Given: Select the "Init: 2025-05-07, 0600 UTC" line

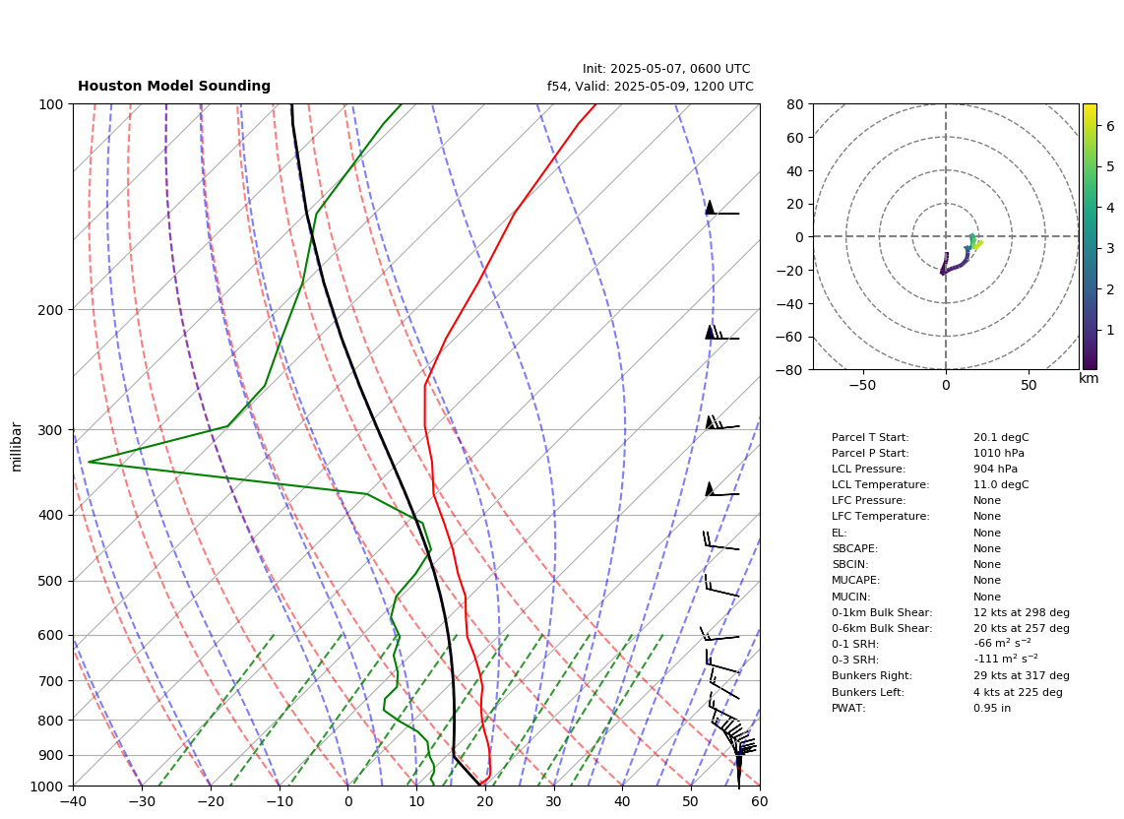Looking at the screenshot, I should [666, 69].
